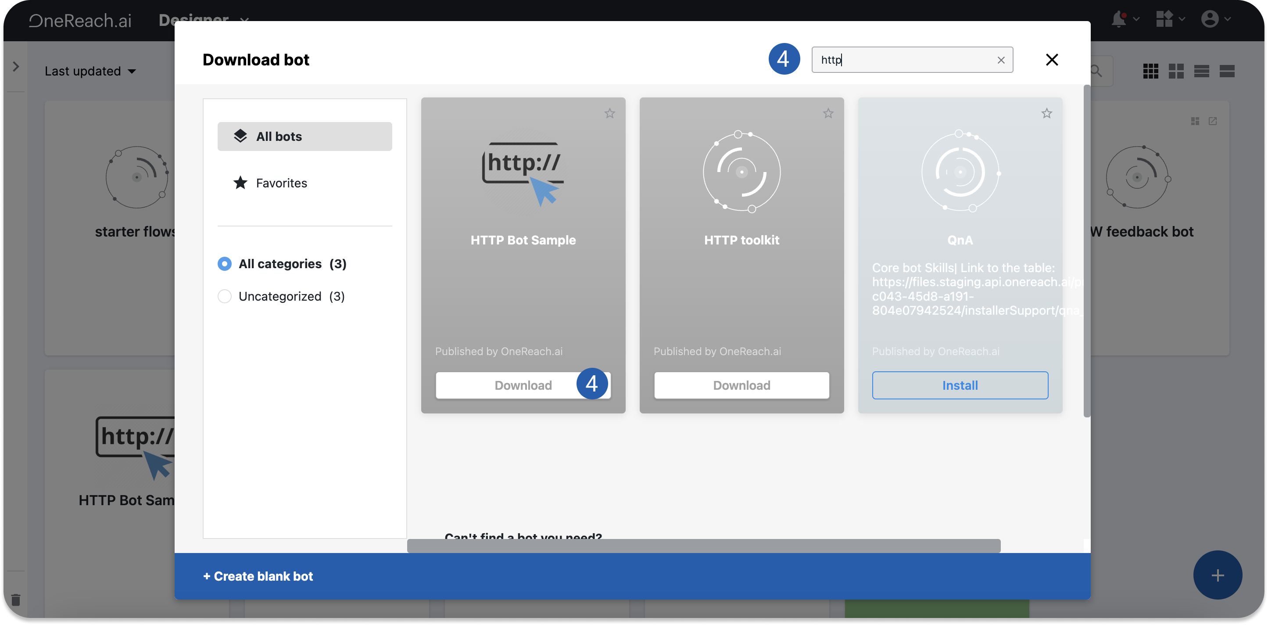Expand the Last updated sort dropdown
This screenshot has height=625, width=1268.
point(90,72)
